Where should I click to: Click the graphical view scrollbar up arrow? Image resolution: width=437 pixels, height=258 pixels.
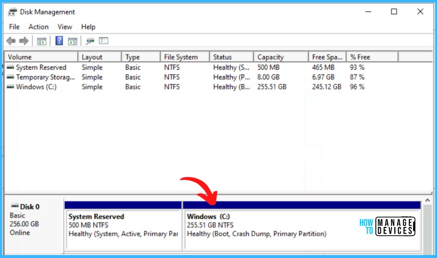[x=427, y=200]
